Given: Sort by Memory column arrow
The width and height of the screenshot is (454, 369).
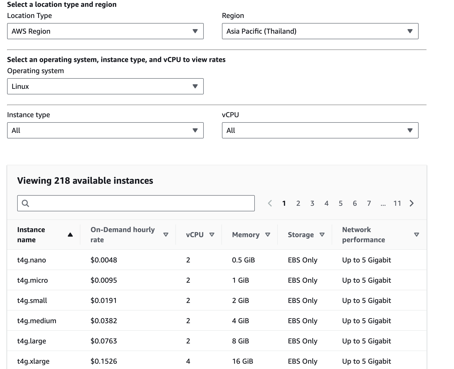Looking at the screenshot, I should pyautogui.click(x=268, y=235).
